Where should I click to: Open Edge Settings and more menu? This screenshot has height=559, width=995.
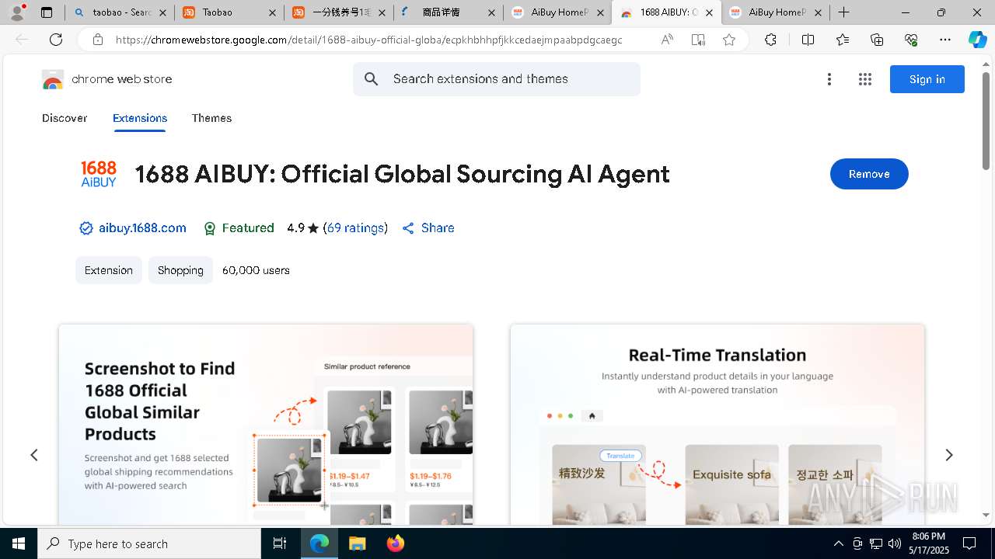(x=945, y=40)
